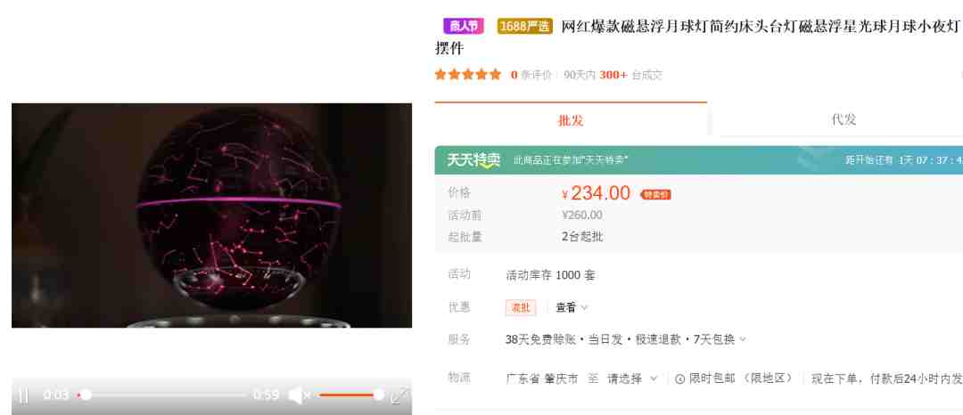Image resolution: width=963 pixels, height=415 pixels.
Task: Click the 天天特卖 banner logo
Action: 473,160
